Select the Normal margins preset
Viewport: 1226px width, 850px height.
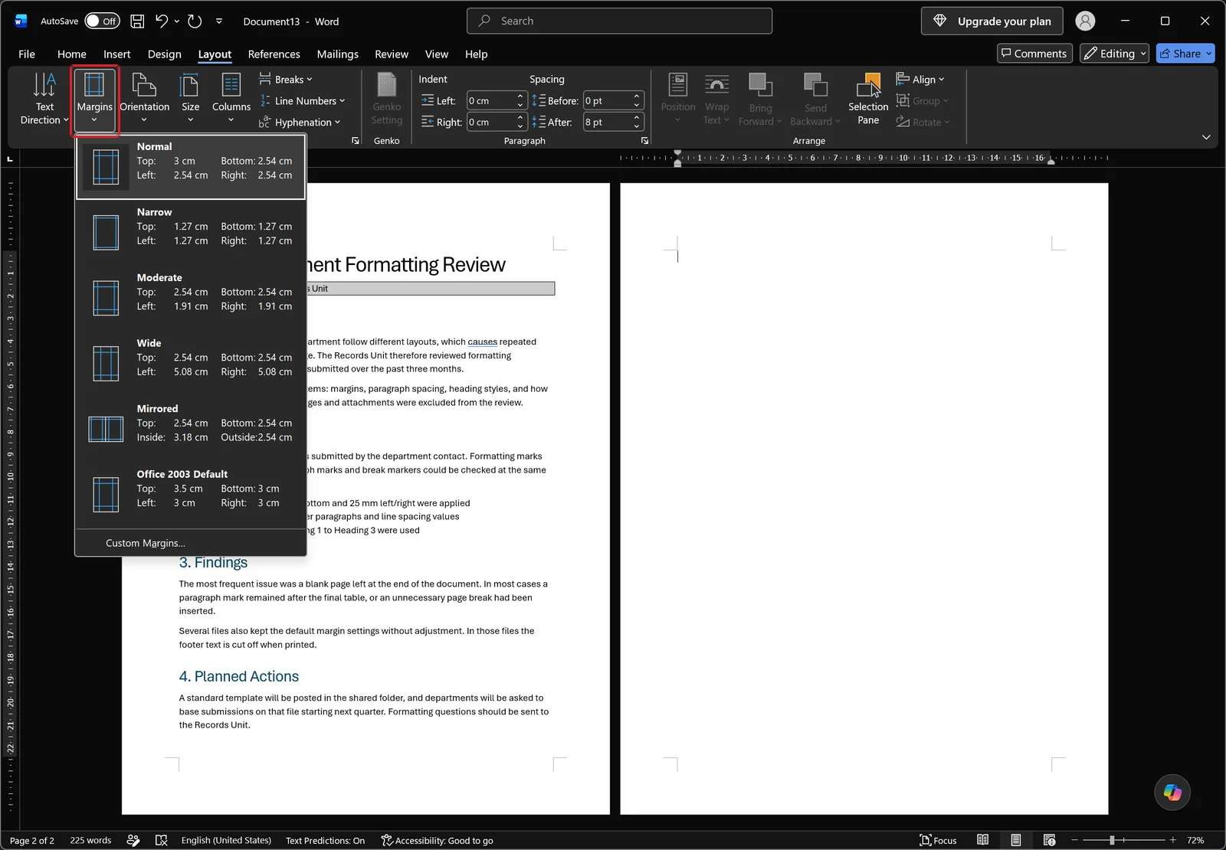click(x=191, y=167)
